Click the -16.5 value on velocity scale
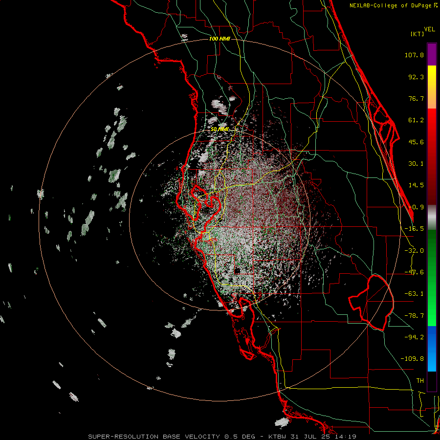Image resolution: width=440 pixels, height=440 pixels. point(414,229)
